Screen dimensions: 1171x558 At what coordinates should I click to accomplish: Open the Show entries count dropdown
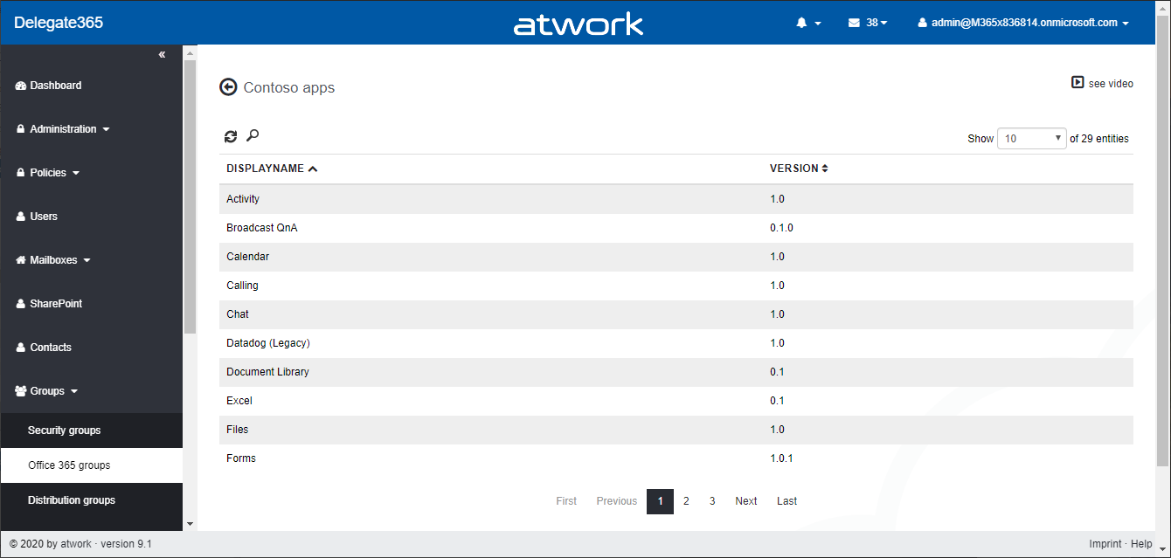(1031, 138)
